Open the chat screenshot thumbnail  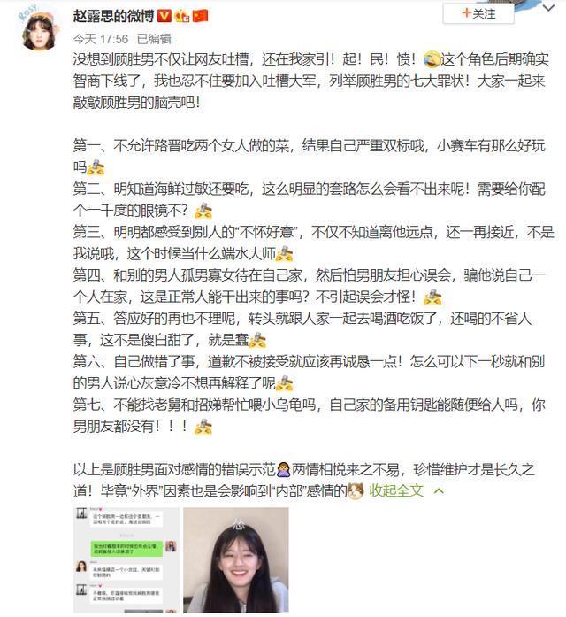[126, 560]
